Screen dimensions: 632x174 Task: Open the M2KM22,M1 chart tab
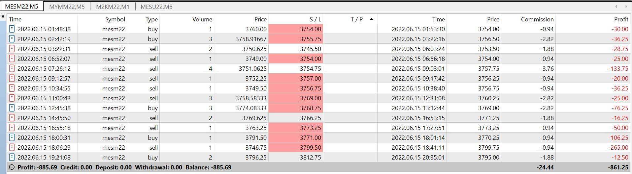click(113, 7)
